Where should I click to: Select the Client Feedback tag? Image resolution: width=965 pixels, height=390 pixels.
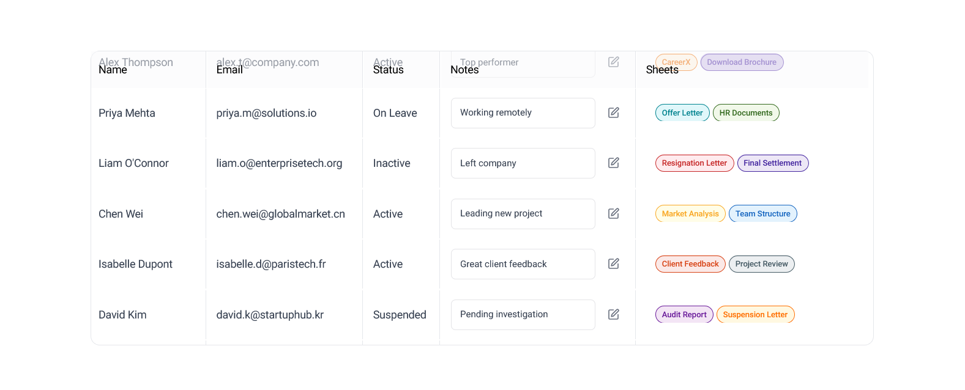690,264
